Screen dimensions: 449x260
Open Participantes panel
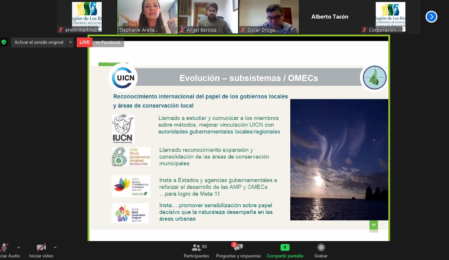coord(196,251)
